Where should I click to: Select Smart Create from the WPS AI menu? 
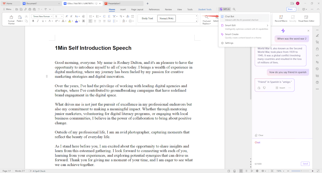pos(232,34)
